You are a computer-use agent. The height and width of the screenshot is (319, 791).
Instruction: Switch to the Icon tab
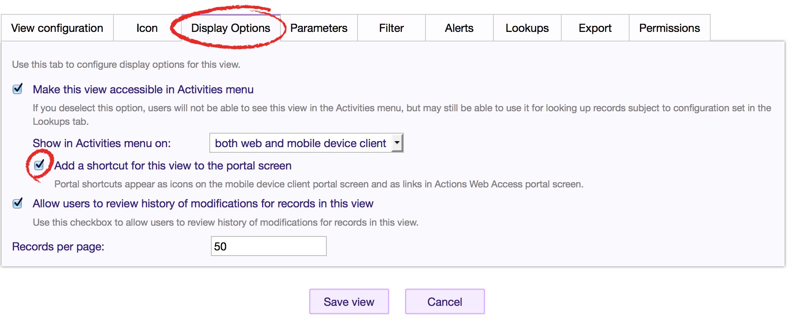coord(147,28)
